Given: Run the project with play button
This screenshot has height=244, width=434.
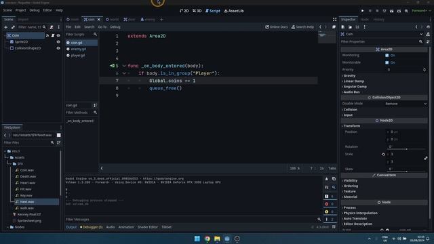Looking at the screenshot, I should coord(362,11).
